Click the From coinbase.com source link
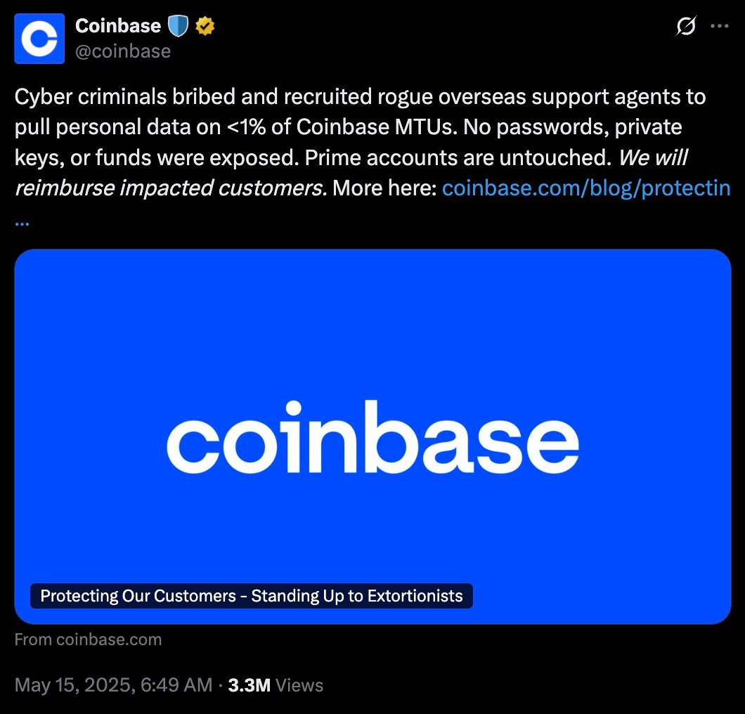This screenshot has height=714, width=745. point(88,640)
